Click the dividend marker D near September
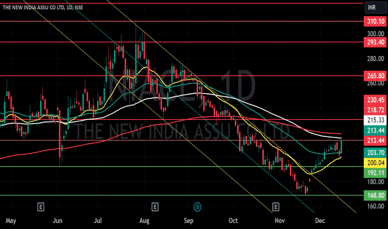The height and width of the screenshot is (229, 388). (x=197, y=207)
